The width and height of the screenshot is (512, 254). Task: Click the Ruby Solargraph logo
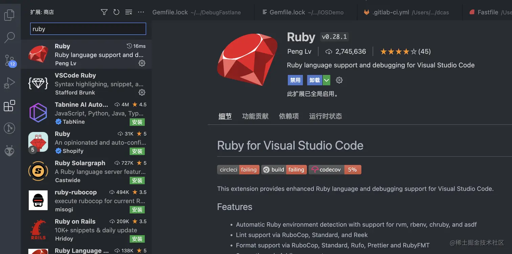point(38,171)
